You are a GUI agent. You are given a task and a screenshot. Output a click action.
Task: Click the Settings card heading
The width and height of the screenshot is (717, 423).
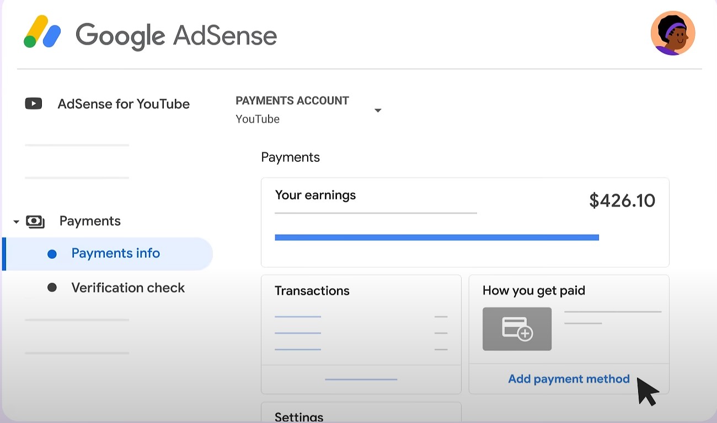pos(299,416)
